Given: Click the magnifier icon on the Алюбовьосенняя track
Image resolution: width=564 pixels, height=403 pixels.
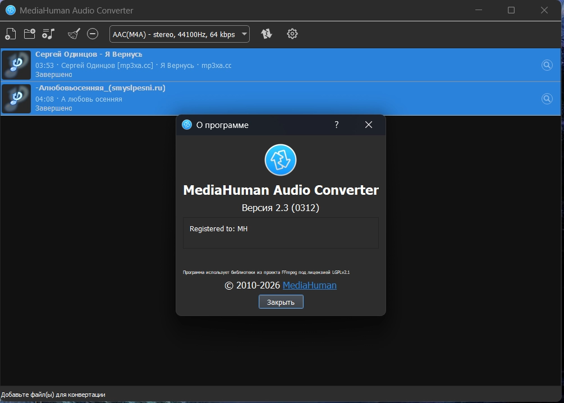Looking at the screenshot, I should point(547,99).
